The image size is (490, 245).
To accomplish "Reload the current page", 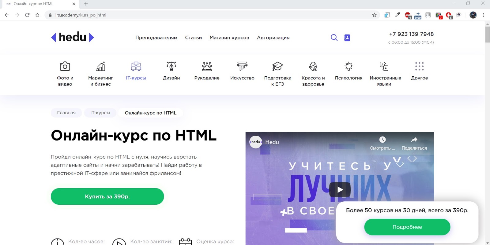I will click(x=27, y=15).
